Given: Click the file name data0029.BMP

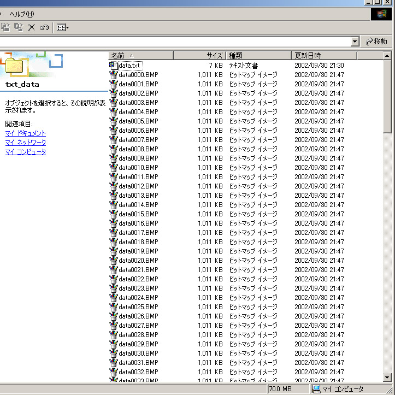Looking at the screenshot, I should coord(138,344).
